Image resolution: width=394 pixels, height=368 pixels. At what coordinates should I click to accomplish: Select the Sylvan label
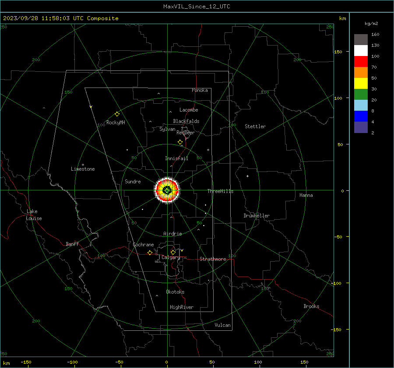tap(167, 129)
